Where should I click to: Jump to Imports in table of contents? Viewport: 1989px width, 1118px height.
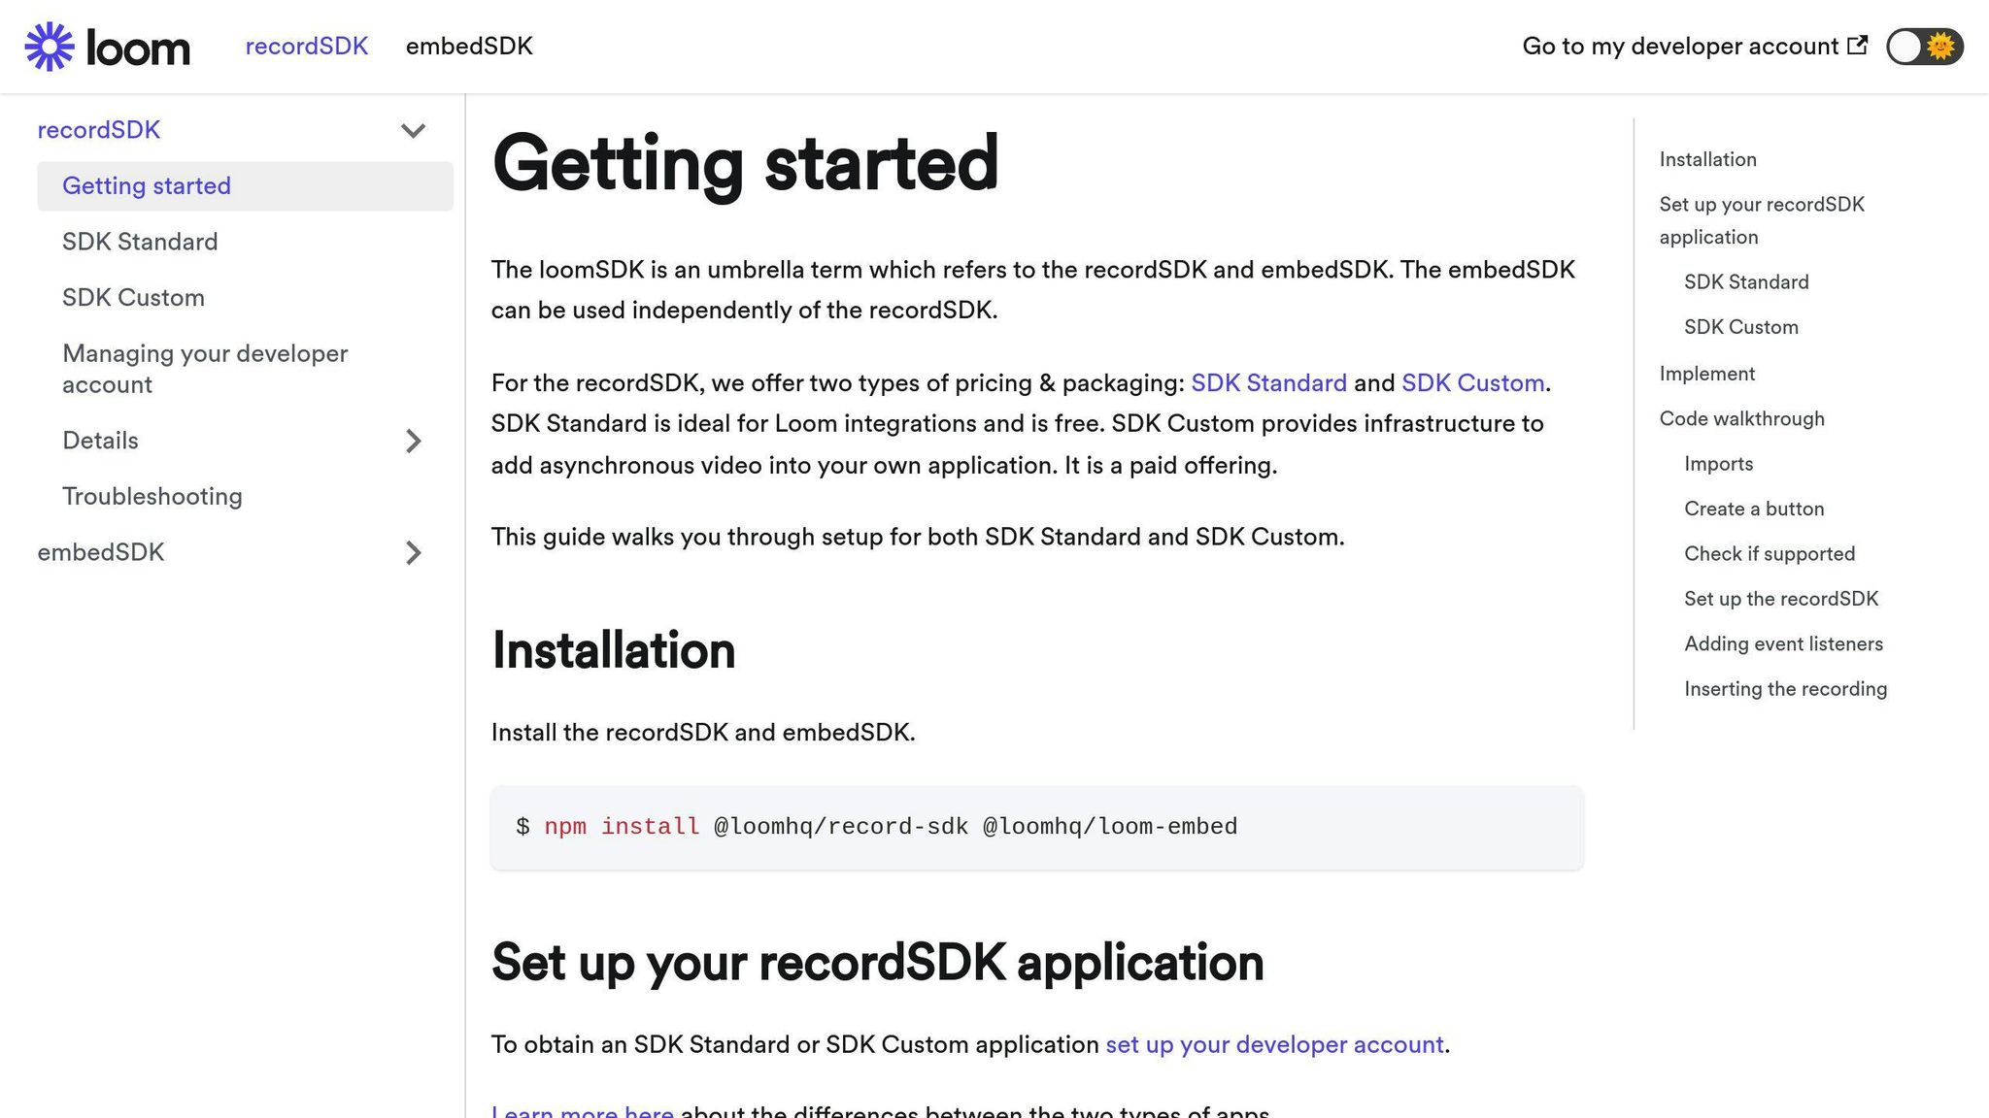[1718, 464]
